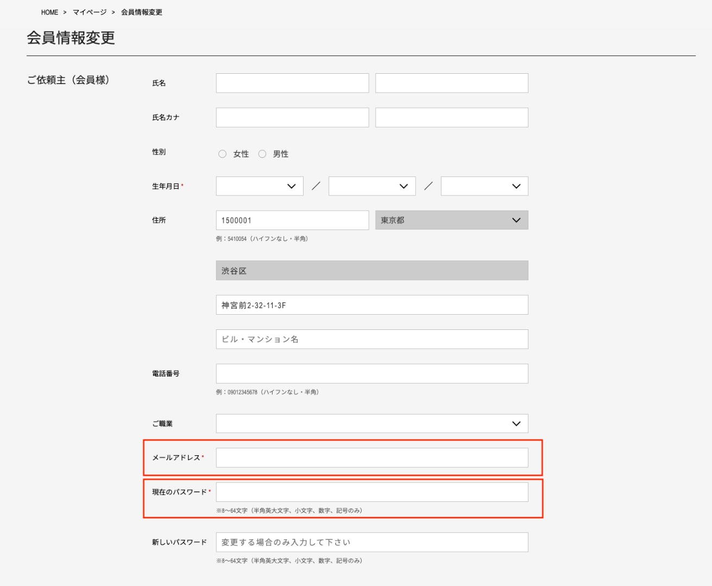Click the ビル・マンション名 building field
Viewport: 712px width, 586px height.
(372, 339)
